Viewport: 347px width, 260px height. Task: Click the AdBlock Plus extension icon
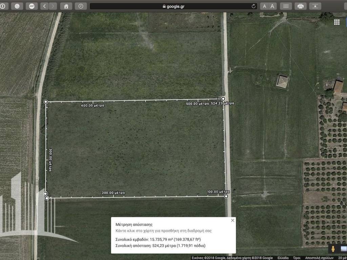point(32,6)
